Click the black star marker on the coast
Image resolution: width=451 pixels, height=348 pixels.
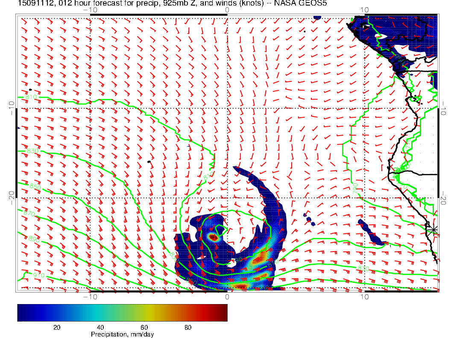click(x=433, y=229)
